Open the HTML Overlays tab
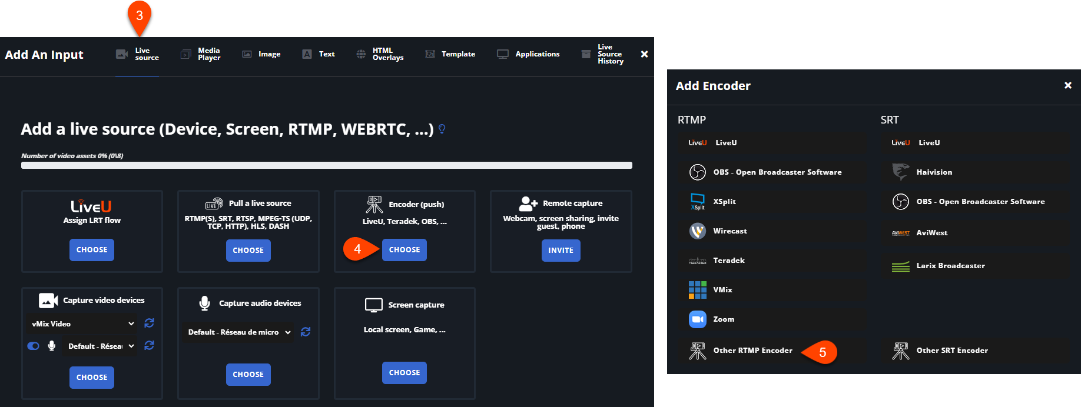 click(380, 54)
